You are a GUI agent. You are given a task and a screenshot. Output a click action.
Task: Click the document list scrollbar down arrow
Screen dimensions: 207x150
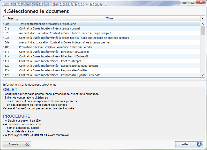pyautogui.click(x=203, y=75)
